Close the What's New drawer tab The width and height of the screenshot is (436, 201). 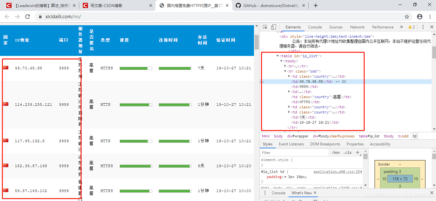315,193
